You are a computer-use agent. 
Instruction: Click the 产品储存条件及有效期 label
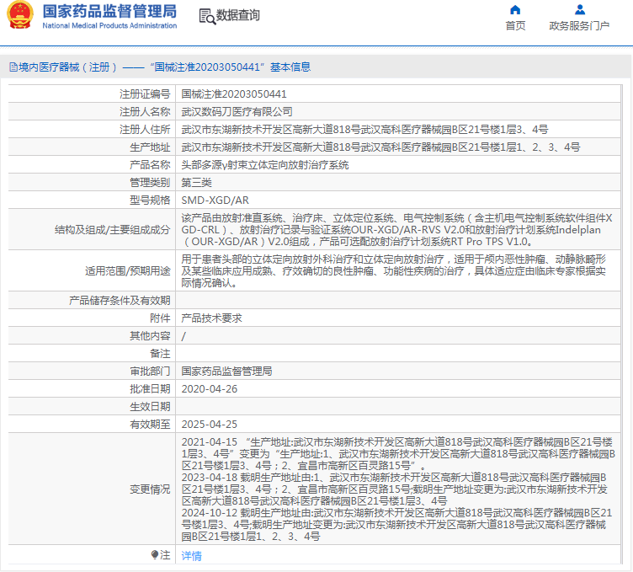(x=120, y=301)
